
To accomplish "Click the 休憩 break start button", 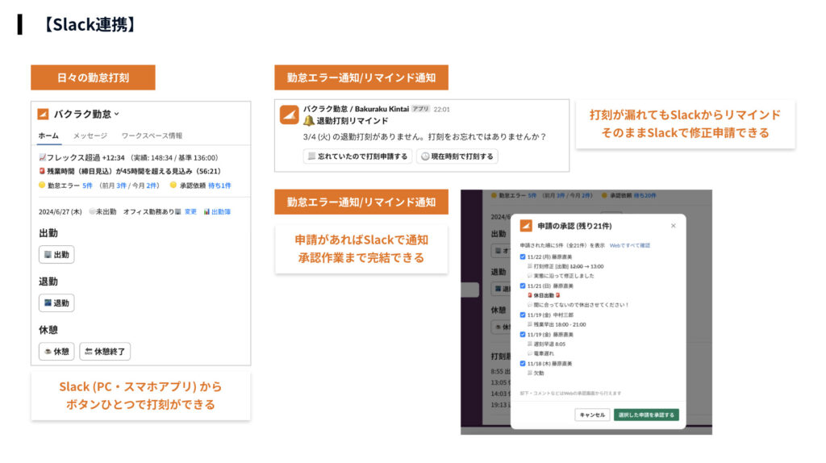I will [56, 352].
